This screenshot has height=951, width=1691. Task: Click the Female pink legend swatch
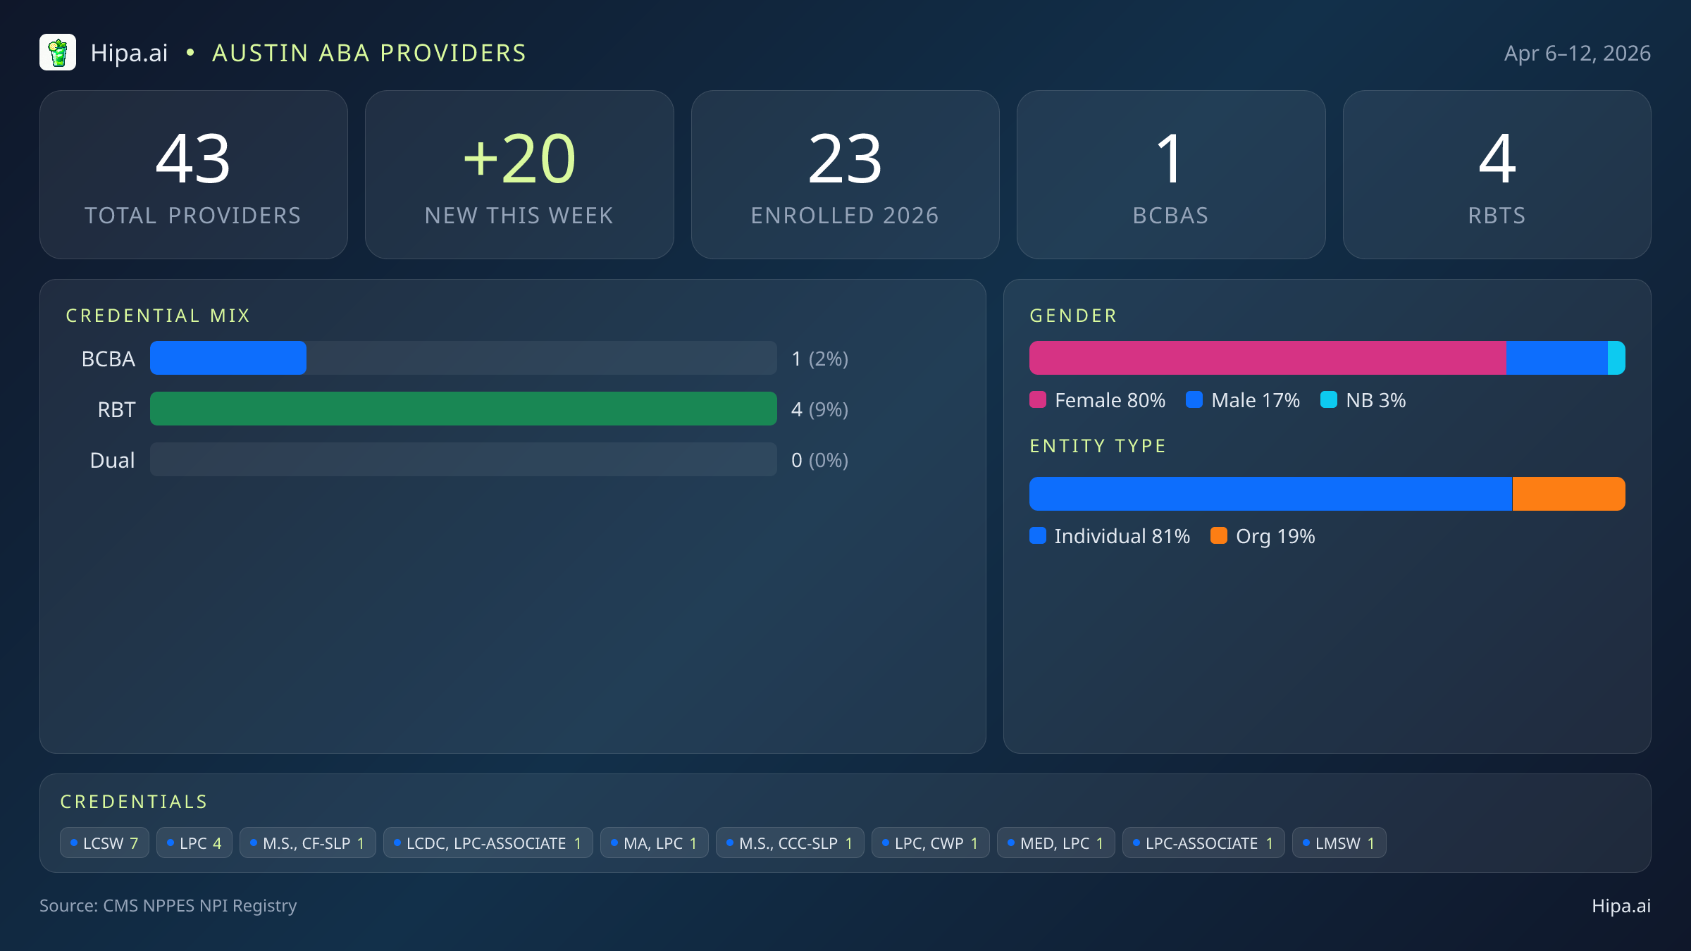(x=1038, y=400)
